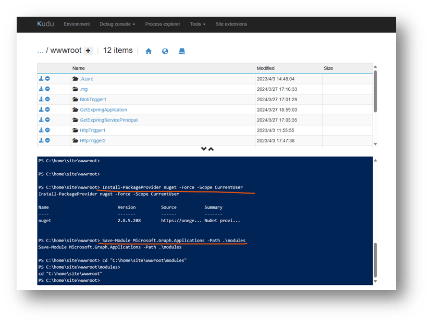
Task: Click the folder icon beside BlobTrigger1
Action: click(x=76, y=99)
